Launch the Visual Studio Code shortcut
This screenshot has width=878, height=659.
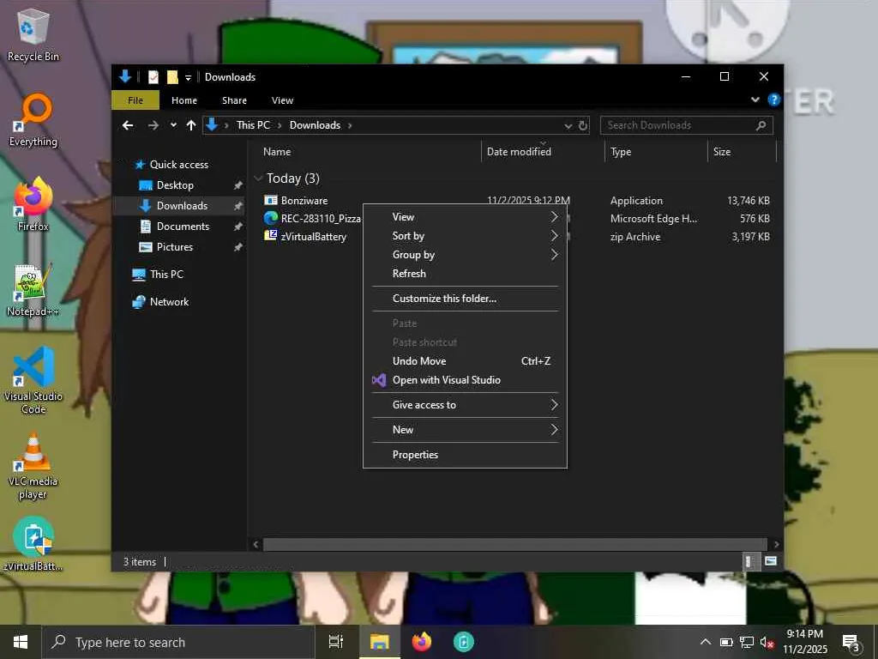pyautogui.click(x=33, y=380)
